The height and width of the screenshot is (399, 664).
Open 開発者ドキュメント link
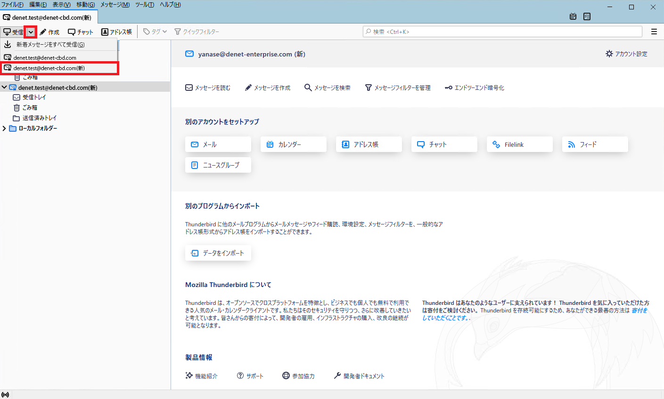(359, 376)
